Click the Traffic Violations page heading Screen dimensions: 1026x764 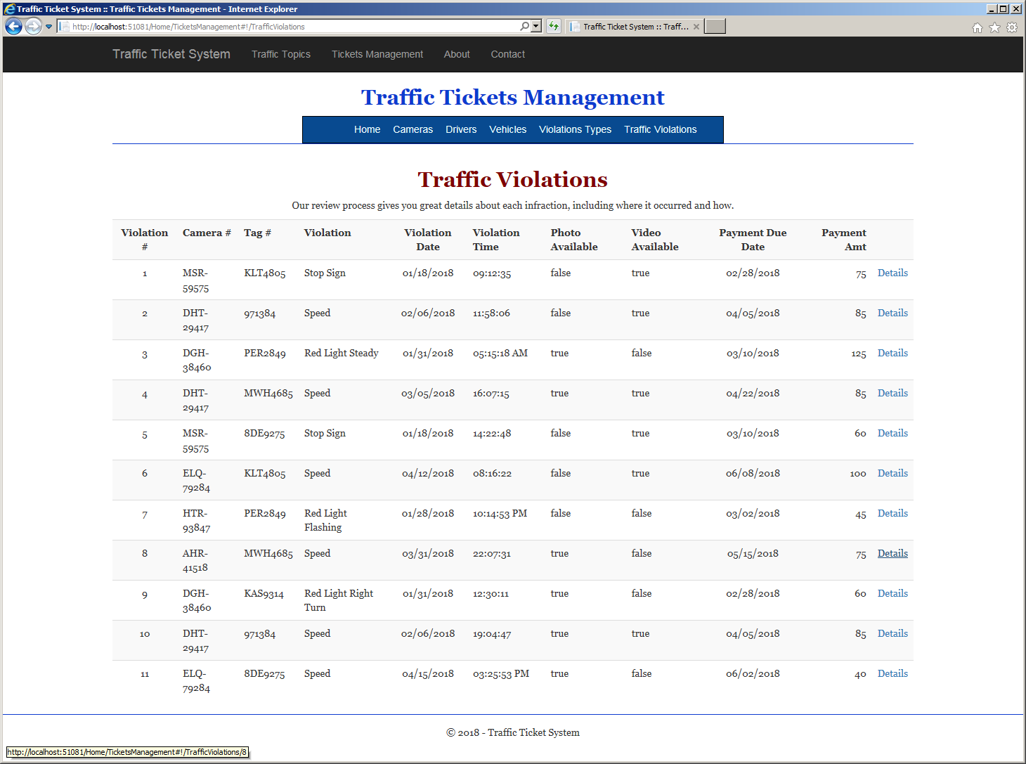click(x=513, y=179)
